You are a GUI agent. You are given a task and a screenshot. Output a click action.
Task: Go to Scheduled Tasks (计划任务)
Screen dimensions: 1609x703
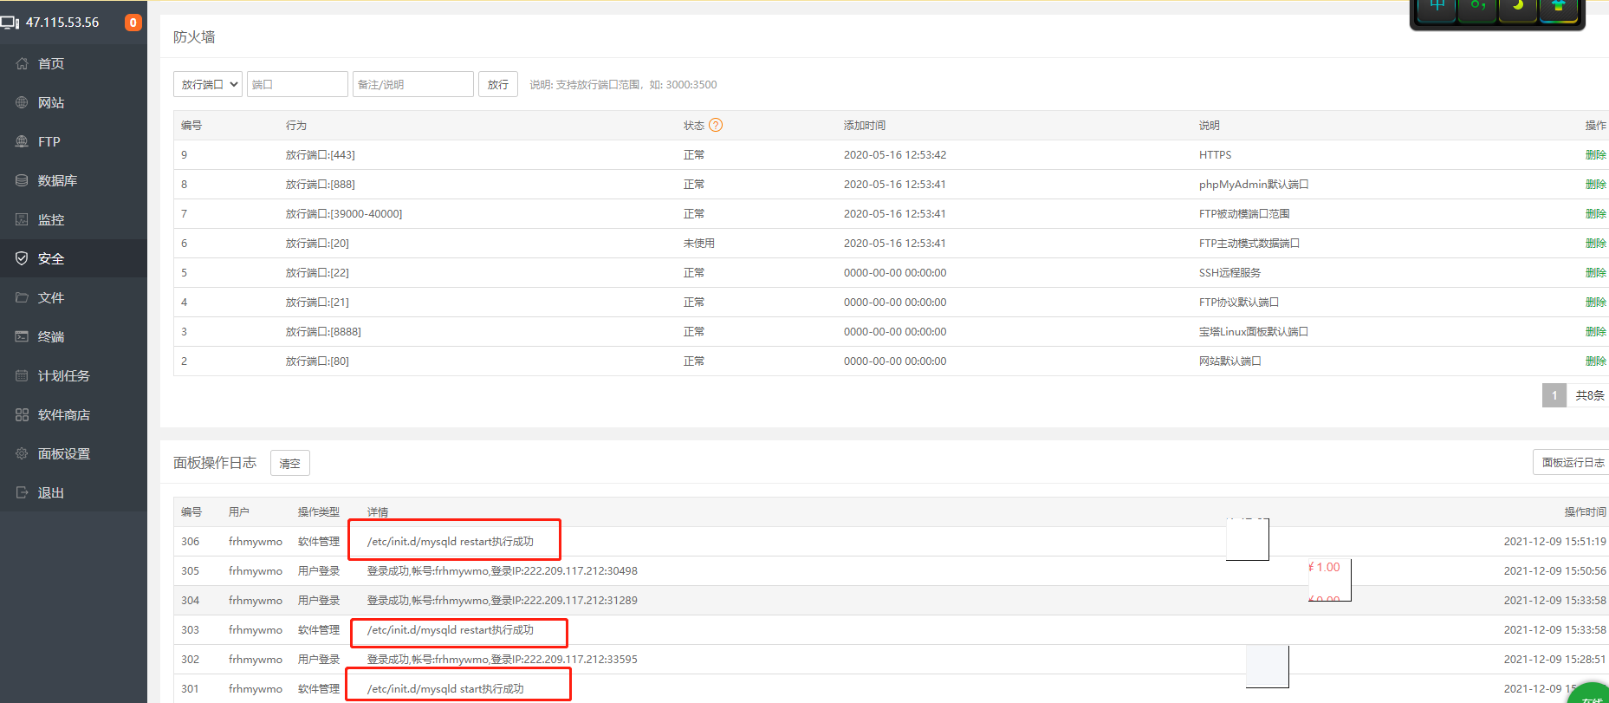(x=63, y=375)
